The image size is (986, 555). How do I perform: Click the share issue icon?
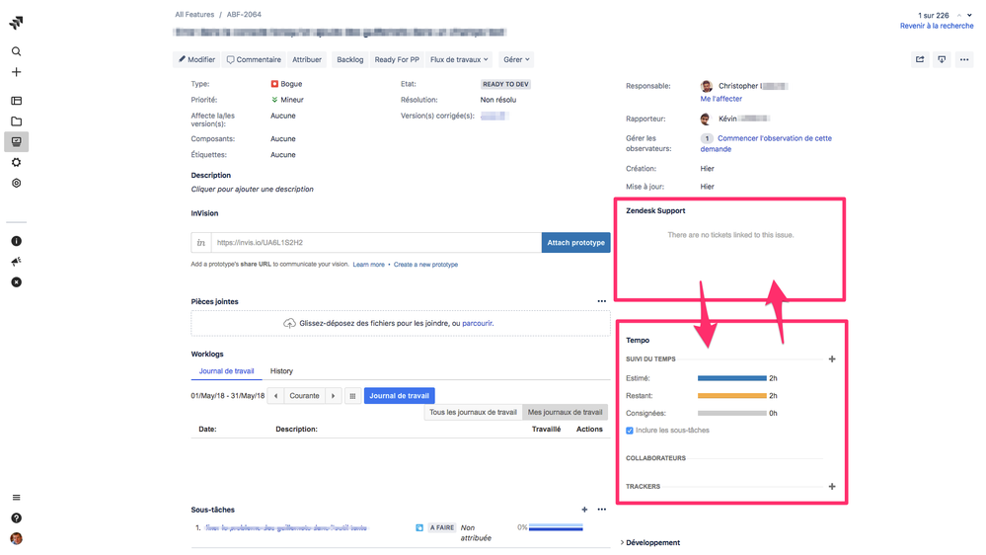(920, 59)
